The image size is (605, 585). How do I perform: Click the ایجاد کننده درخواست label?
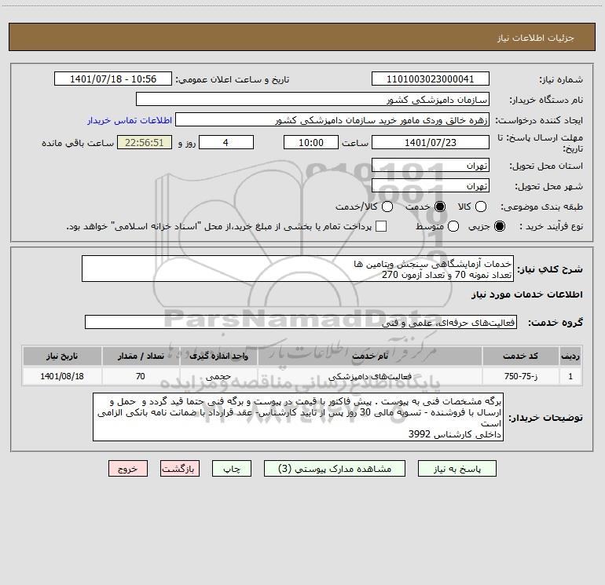coord(539,121)
